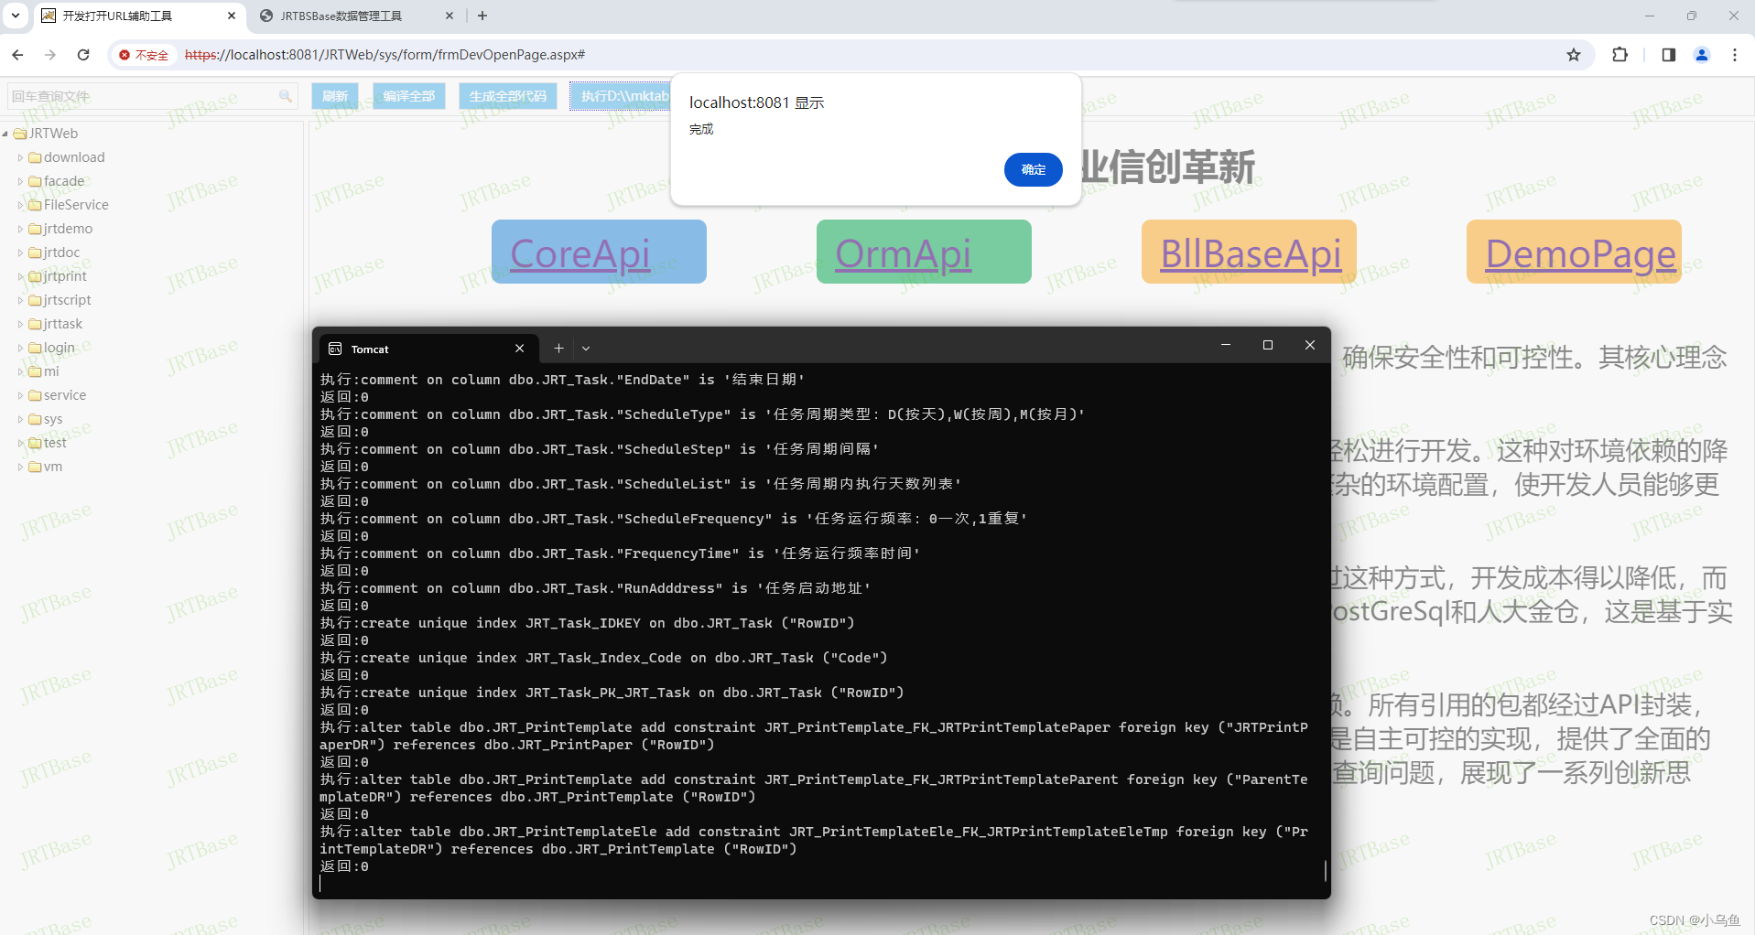
Task: Select the test folder
Action: coord(55,443)
